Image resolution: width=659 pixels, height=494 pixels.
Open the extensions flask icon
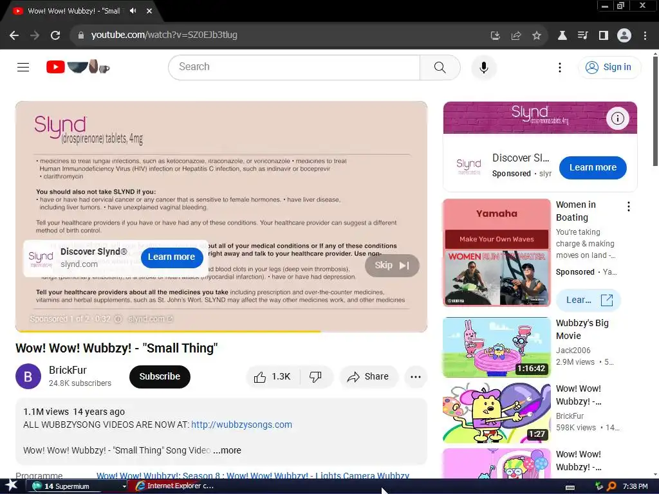pyautogui.click(x=562, y=35)
